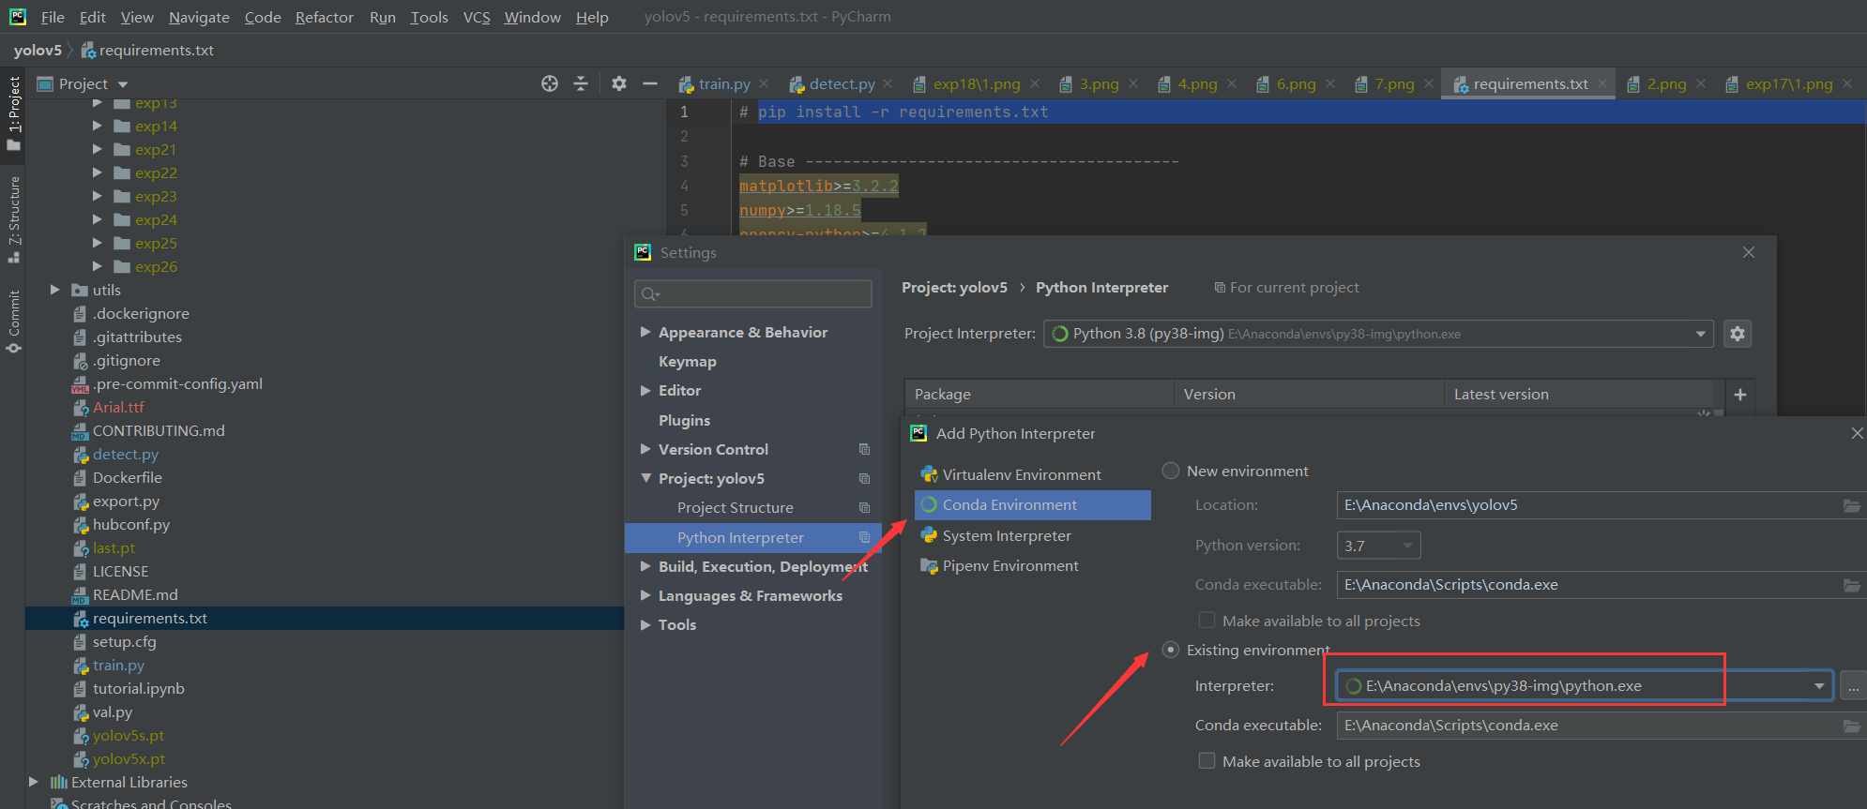The width and height of the screenshot is (1867, 809).
Task: Close the Add Python Interpreter dialog
Action: (x=1857, y=433)
